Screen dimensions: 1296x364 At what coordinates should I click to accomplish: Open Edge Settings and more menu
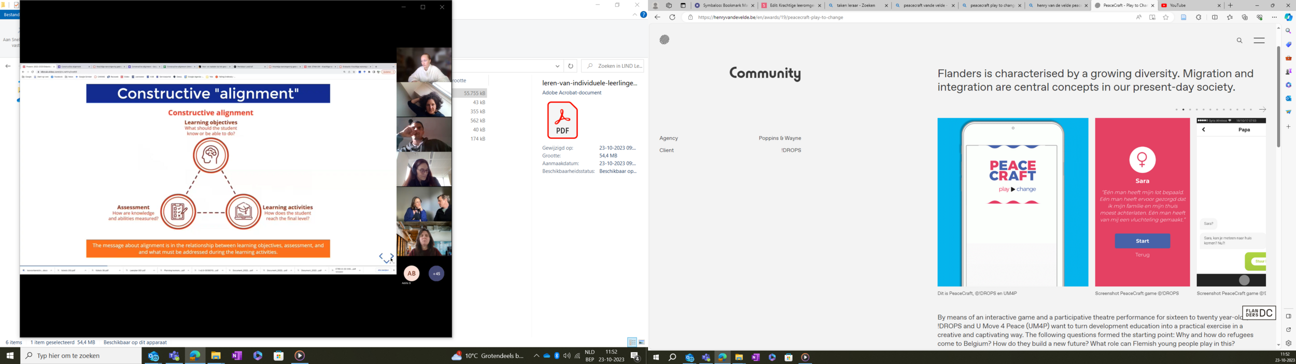click(1274, 18)
